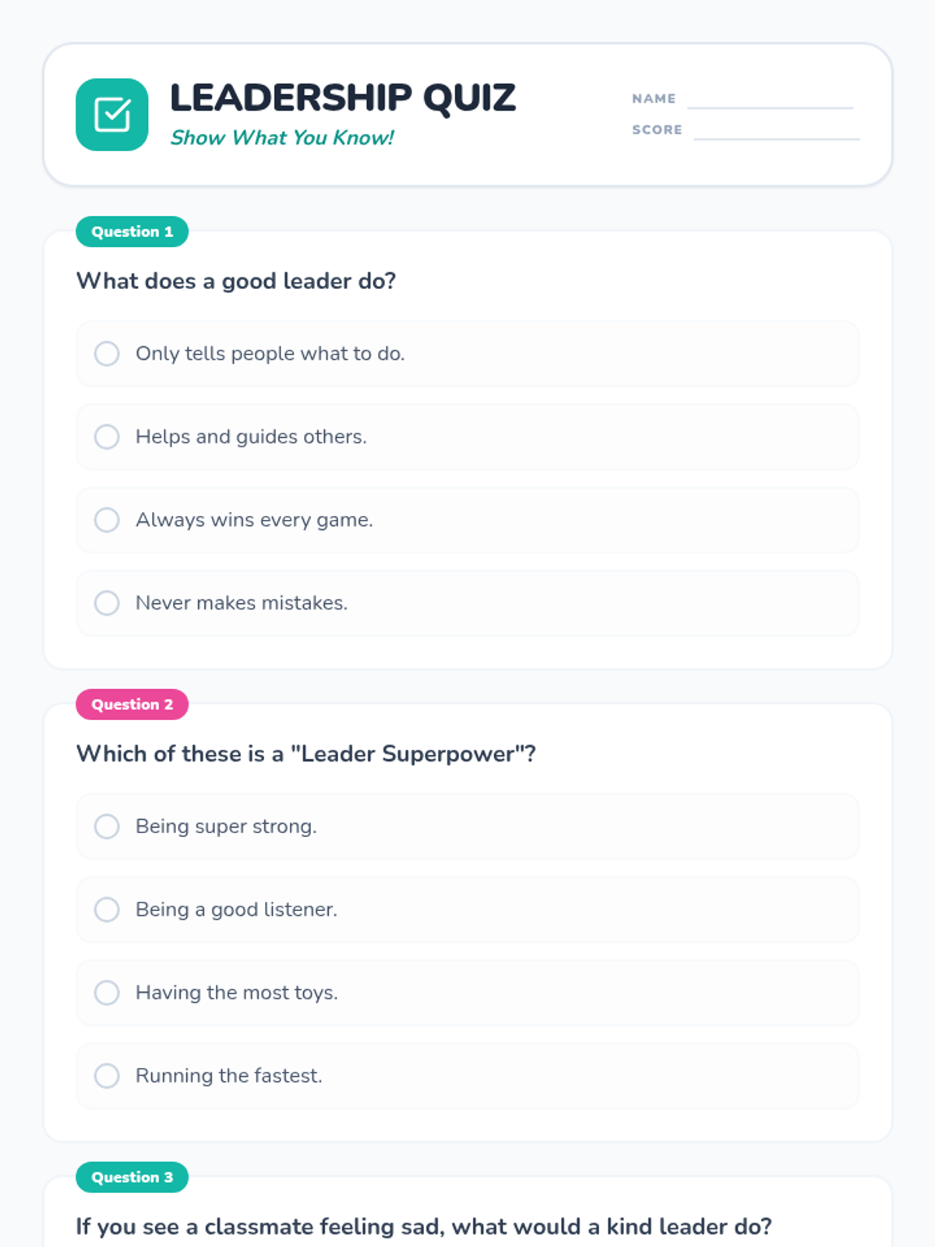Viewport: 935px width, 1247px height.
Task: Click the classmate feeling sad question text
Action: [x=424, y=1227]
